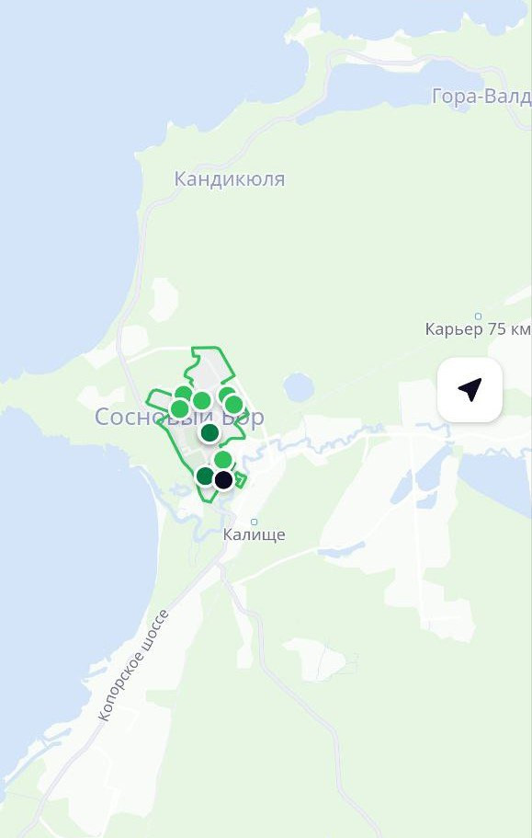Screen dimensions: 532x838
Task: Select dark green marker beside the black marker
Action: point(206,476)
